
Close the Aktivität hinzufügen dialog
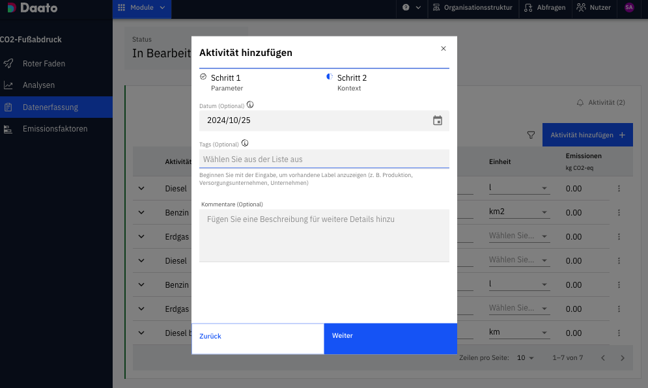[444, 49]
